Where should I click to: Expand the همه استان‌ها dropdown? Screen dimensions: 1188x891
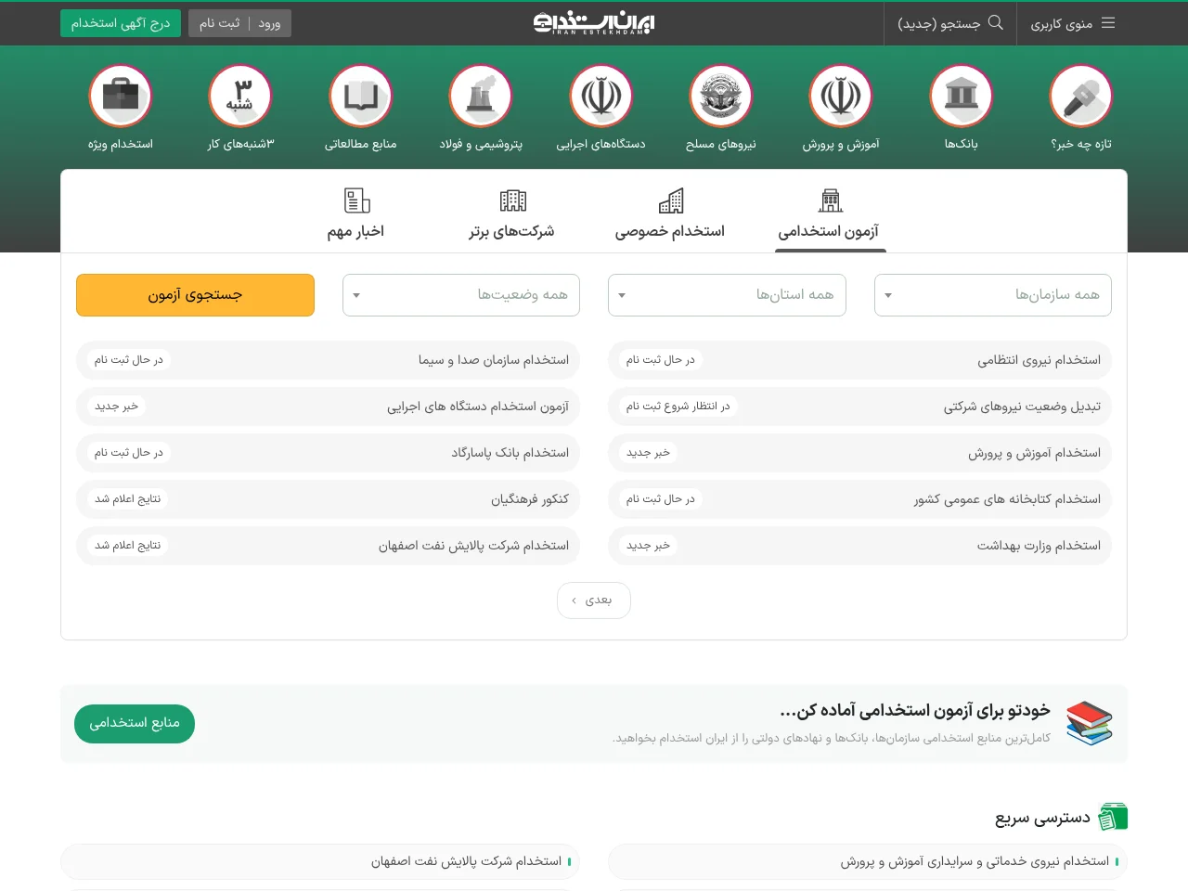pos(727,295)
